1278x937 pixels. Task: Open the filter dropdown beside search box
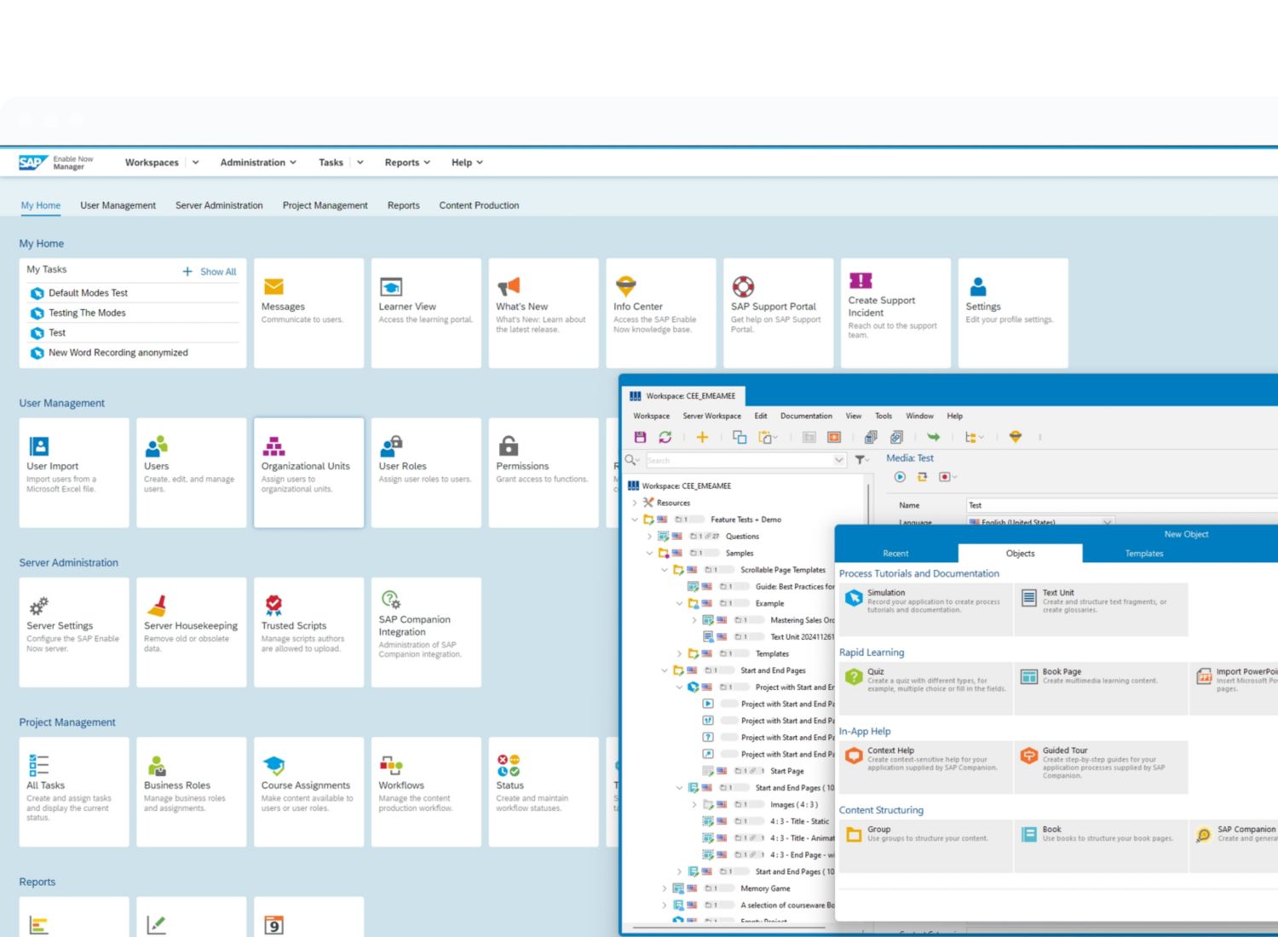pyautogui.click(x=862, y=460)
